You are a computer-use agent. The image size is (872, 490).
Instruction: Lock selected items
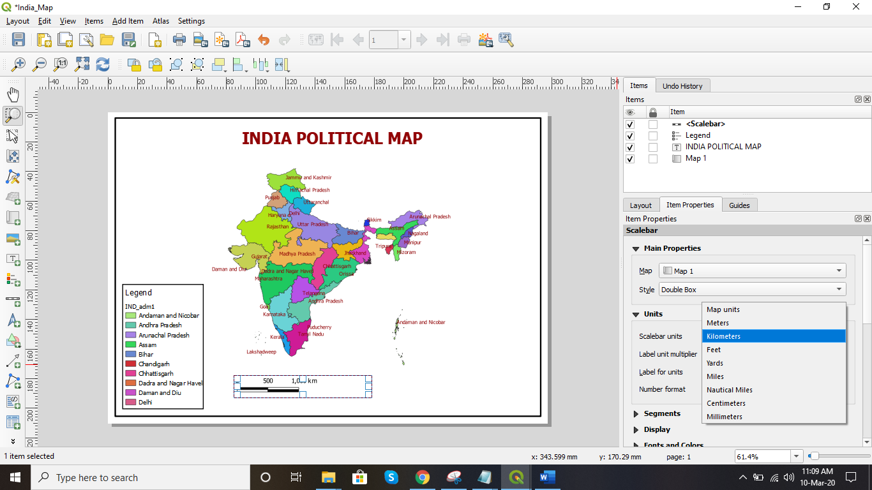134,64
